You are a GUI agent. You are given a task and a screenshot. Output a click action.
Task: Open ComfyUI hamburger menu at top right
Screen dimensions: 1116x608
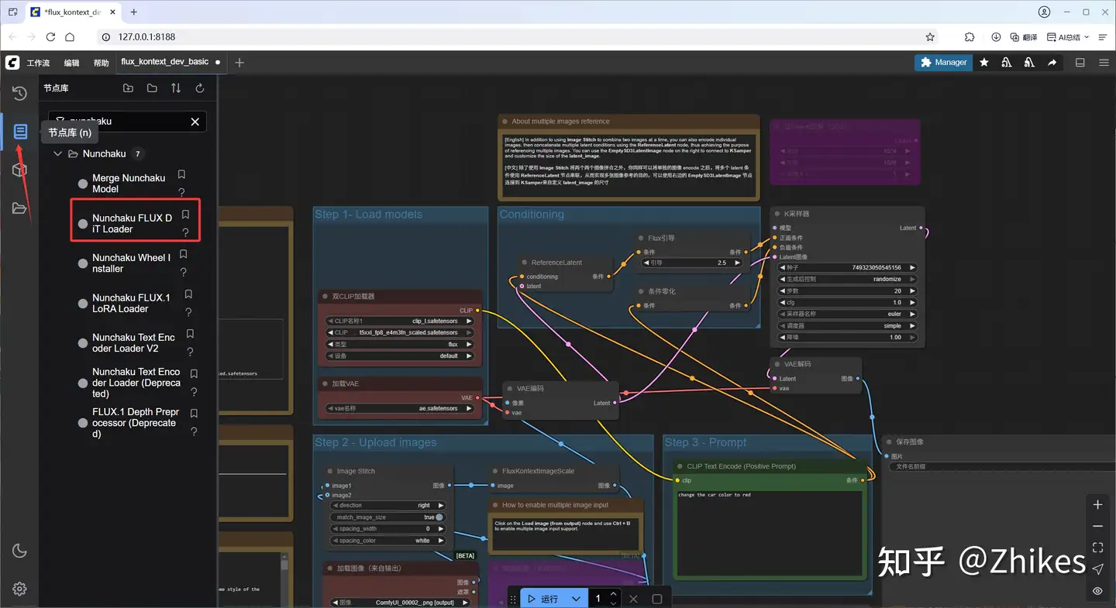[1103, 62]
